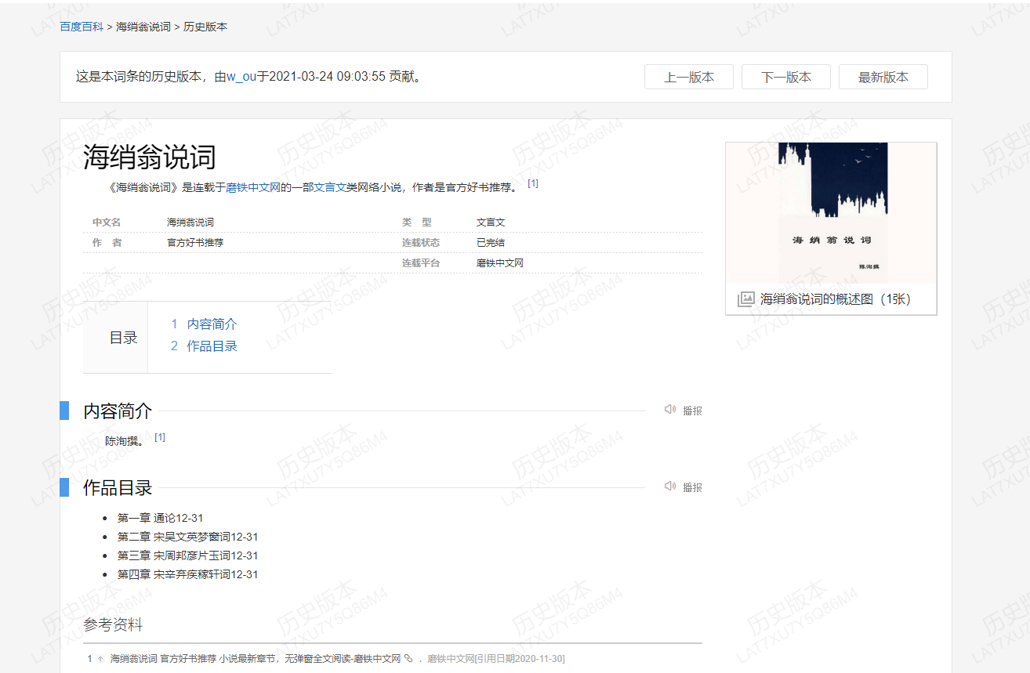Image resolution: width=1030 pixels, height=673 pixels.
Task: Play 播报 for 内容简介 section
Action: click(692, 410)
